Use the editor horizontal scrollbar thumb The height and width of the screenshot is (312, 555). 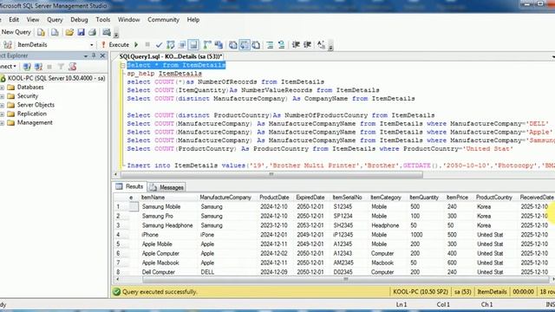click(x=271, y=174)
